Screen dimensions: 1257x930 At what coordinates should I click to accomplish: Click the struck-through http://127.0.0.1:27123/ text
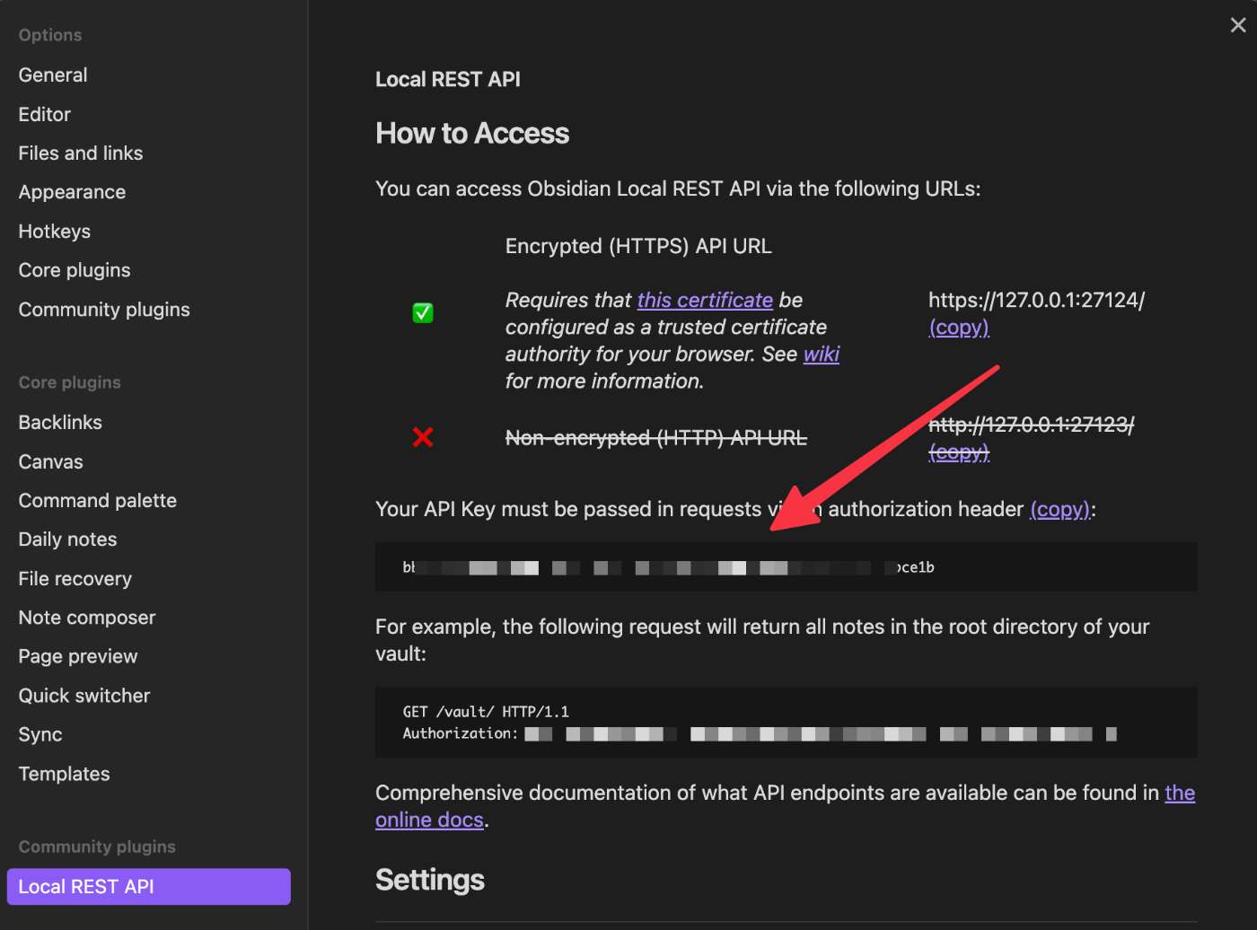point(1032,425)
